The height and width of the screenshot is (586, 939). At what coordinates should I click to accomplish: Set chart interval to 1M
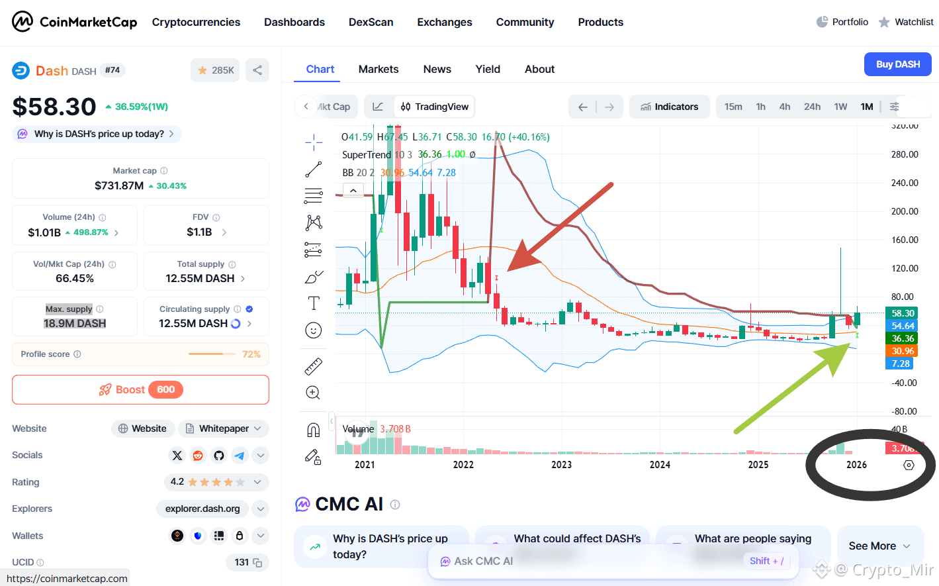coord(867,107)
